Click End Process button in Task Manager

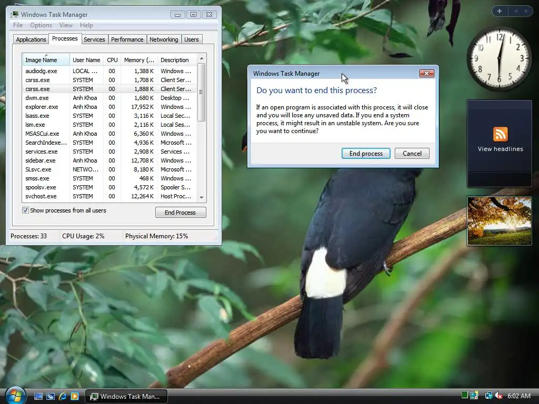tap(181, 213)
